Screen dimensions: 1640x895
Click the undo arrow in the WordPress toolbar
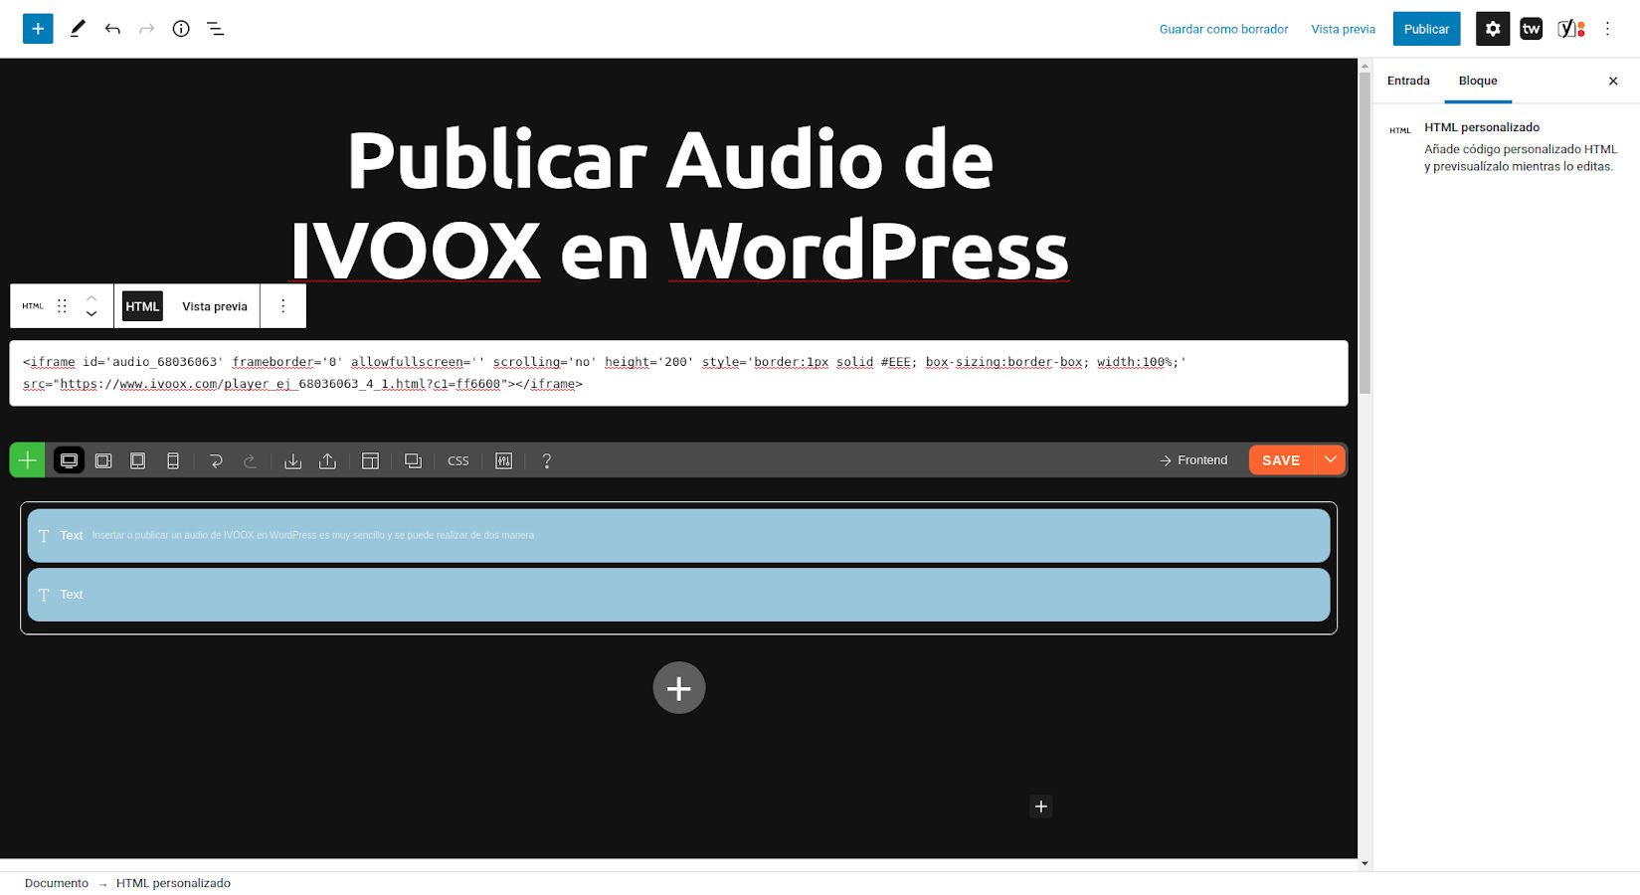click(x=112, y=28)
